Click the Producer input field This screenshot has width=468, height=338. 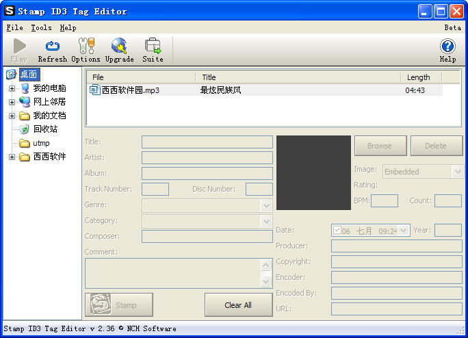pos(397,246)
